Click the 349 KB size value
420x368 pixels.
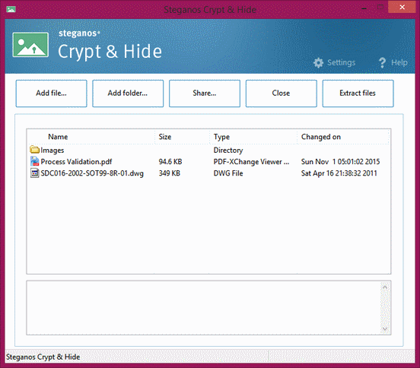point(169,173)
